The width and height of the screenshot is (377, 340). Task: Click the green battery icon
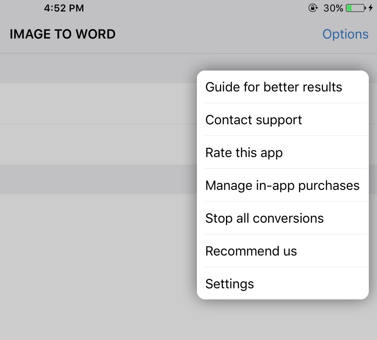point(355,8)
